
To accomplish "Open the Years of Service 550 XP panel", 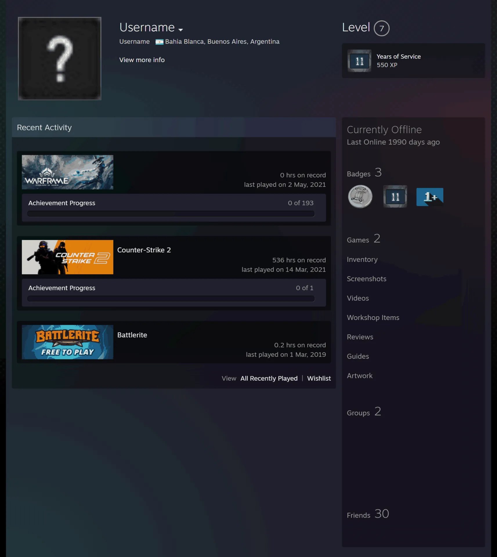I will [413, 61].
